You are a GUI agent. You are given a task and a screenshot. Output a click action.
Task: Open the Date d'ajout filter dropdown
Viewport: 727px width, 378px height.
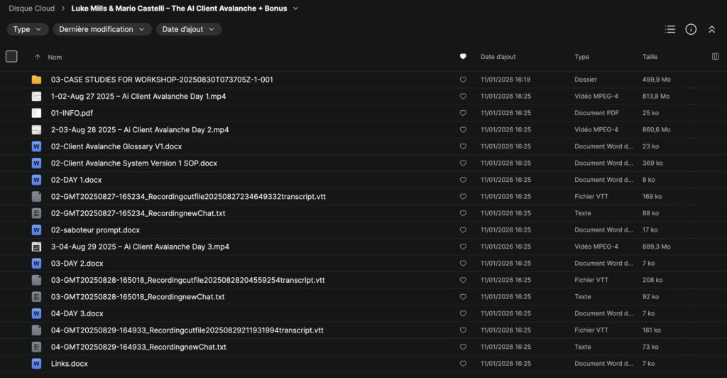(189, 29)
